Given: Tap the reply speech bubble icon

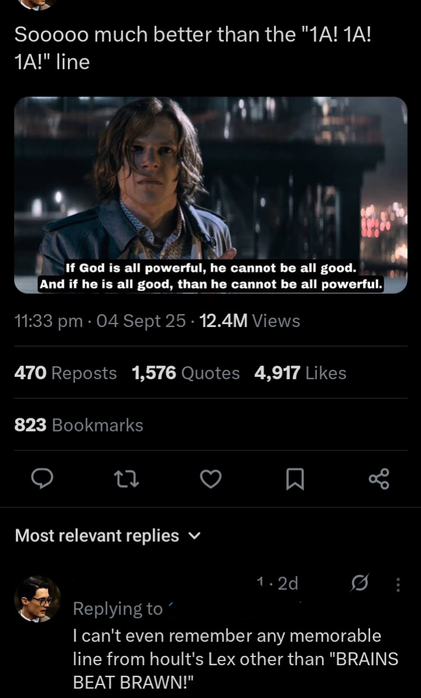Looking at the screenshot, I should pyautogui.click(x=42, y=479).
